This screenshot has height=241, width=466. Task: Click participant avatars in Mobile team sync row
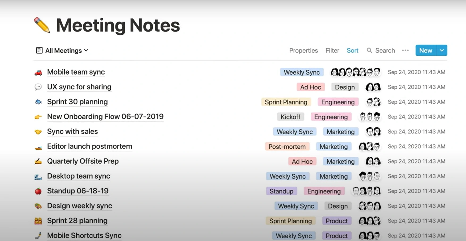356,72
